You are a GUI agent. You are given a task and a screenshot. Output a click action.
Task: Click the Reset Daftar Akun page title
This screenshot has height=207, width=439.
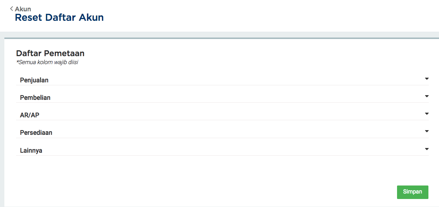click(59, 17)
